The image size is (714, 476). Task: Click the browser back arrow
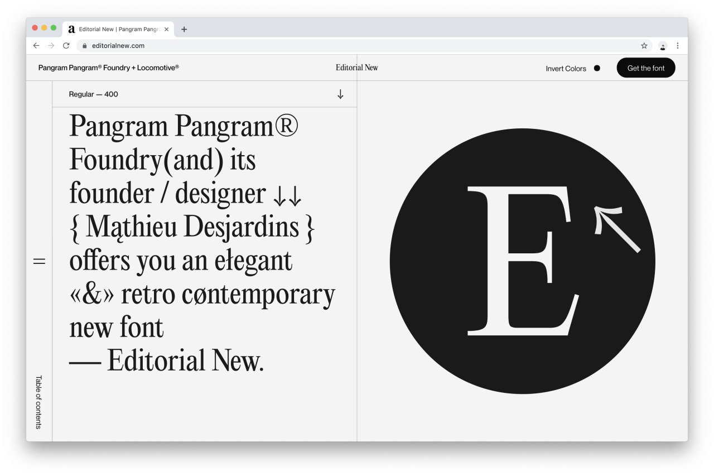point(36,46)
